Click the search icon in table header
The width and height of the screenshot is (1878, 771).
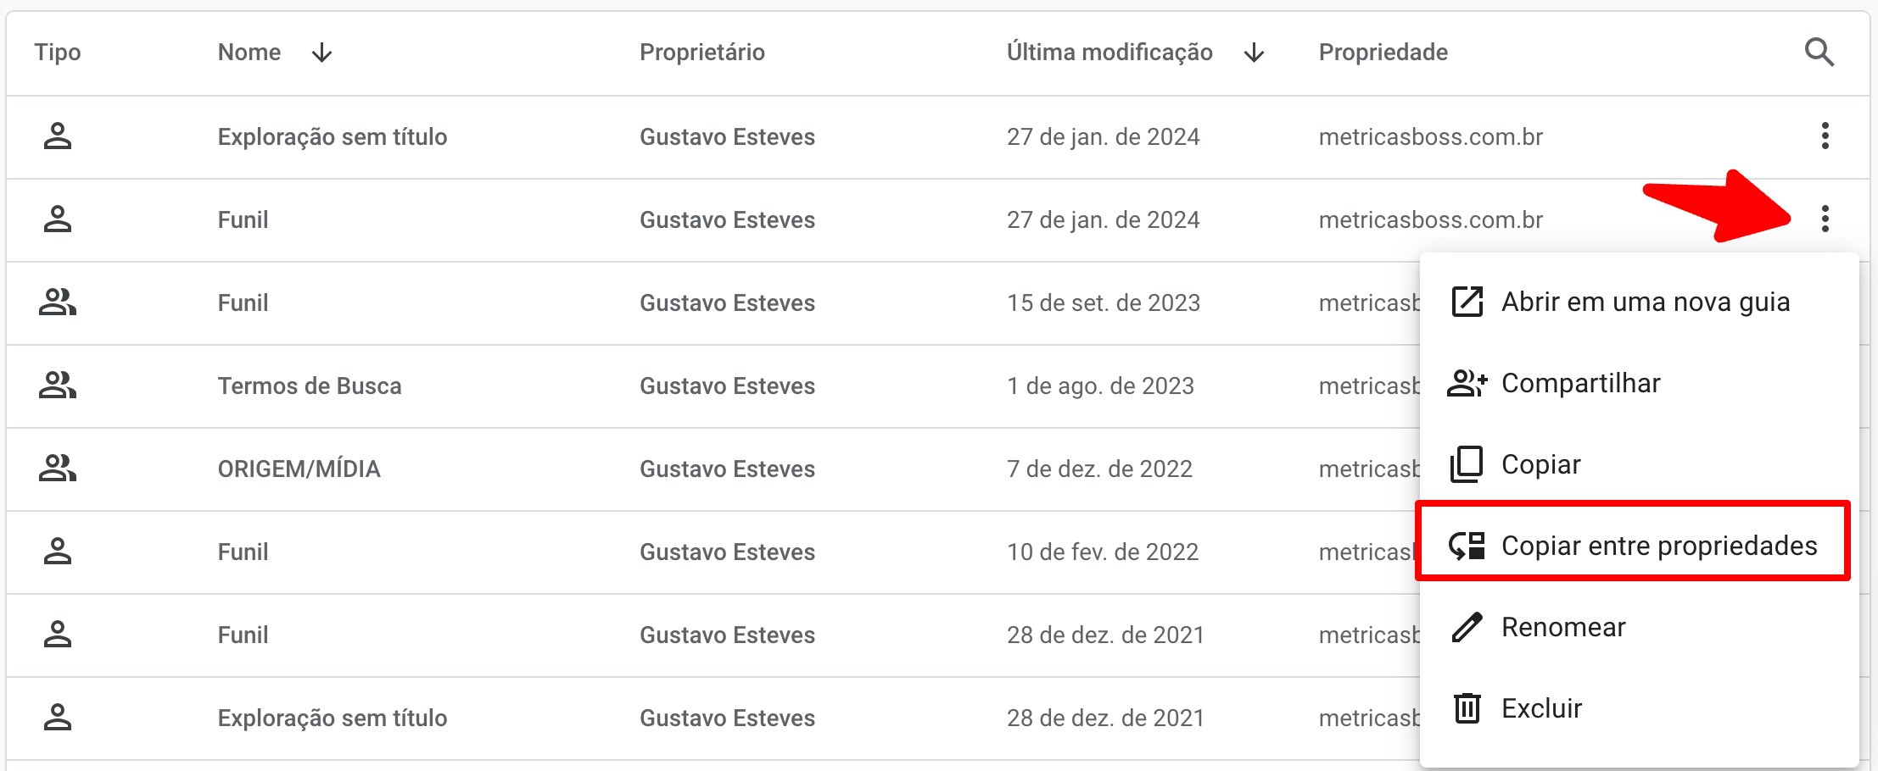pyautogui.click(x=1819, y=53)
